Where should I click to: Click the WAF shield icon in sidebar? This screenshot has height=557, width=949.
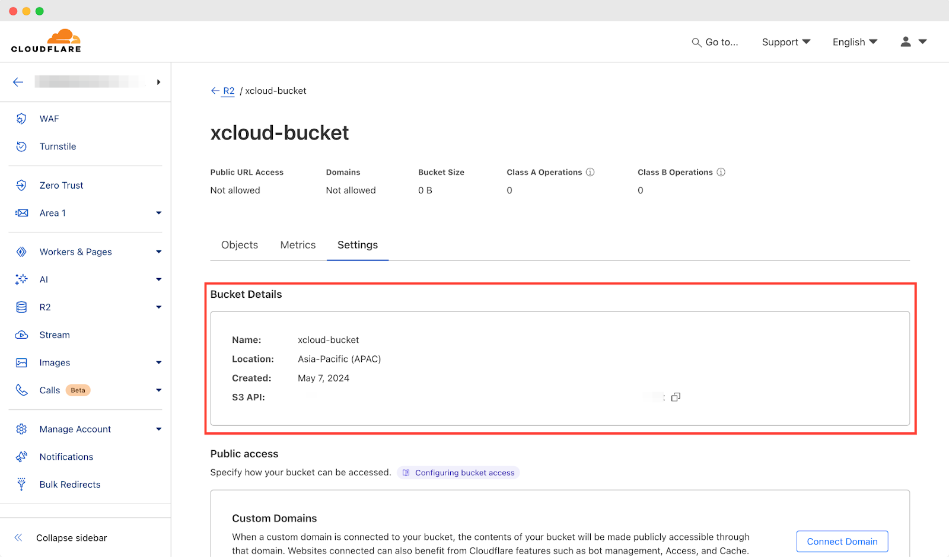pos(21,119)
